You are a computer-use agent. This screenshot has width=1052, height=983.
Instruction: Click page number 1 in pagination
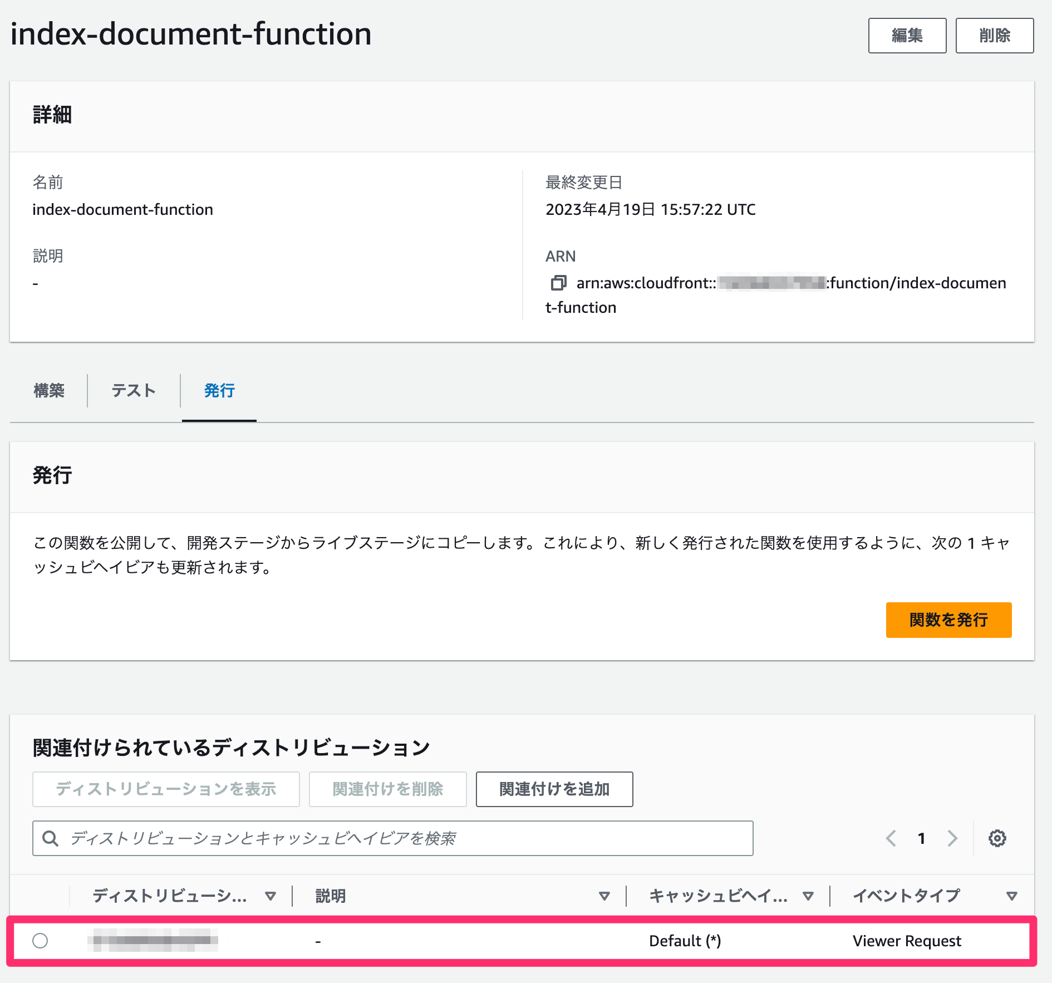[922, 838]
